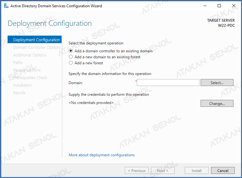Open the Domain Controller Options step
Viewport: 242px width, 178px height.
[37, 47]
